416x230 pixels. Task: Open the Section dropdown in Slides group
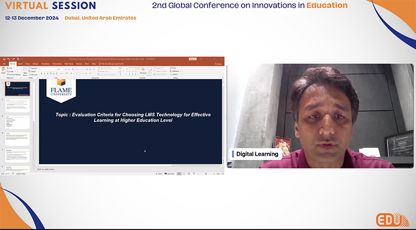33,74
